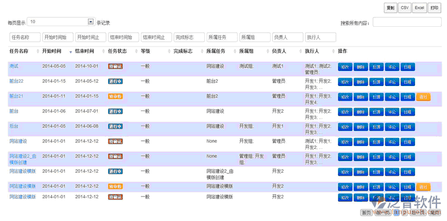Sort by 执行人 column sort icon
447x221 pixels.
pyautogui.click(x=334, y=52)
